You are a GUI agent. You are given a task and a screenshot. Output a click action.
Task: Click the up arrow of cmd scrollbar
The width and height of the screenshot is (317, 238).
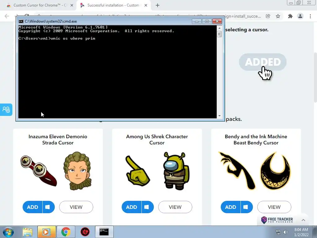[x=219, y=28]
